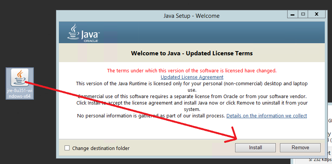The image size is (332, 164).
Task: Click the personal desktop and laptop use paragraph
Action: (x=192, y=83)
